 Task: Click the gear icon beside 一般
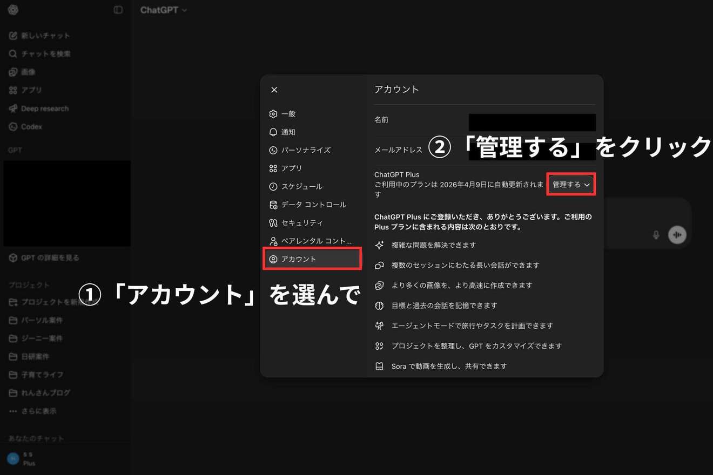(x=273, y=114)
